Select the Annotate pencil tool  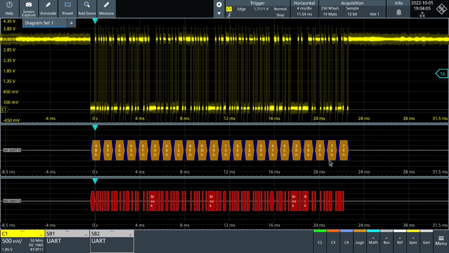coord(48,8)
